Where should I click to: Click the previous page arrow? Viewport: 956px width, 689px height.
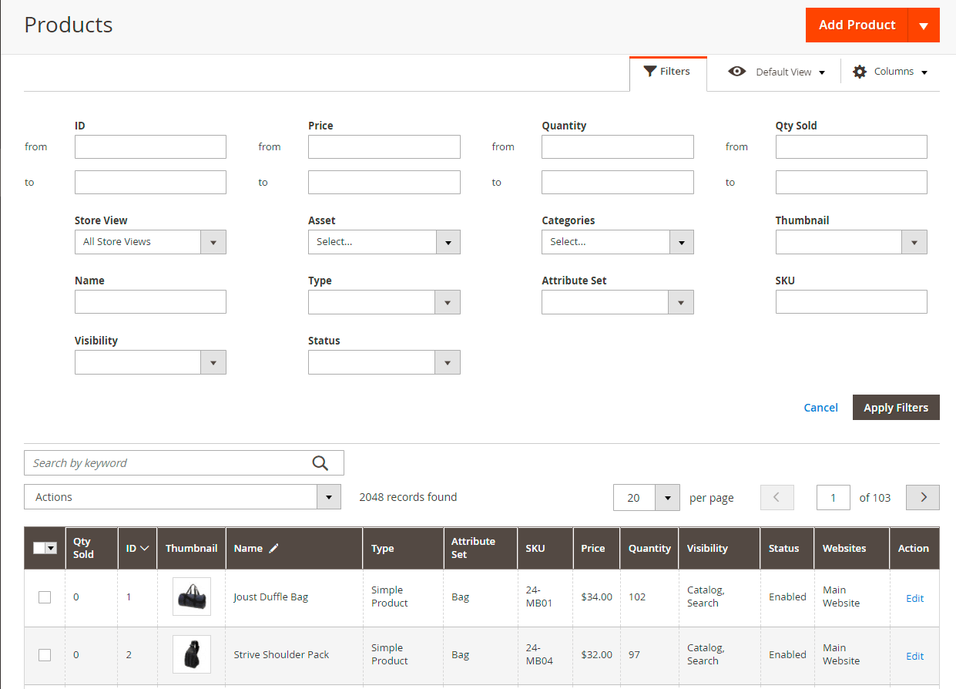tap(777, 497)
